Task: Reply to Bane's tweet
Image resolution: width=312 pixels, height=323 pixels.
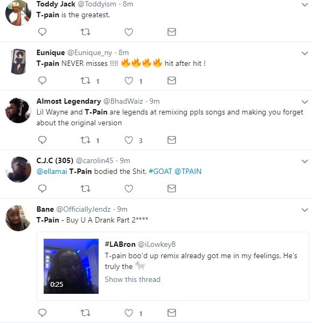Action: coord(43,313)
